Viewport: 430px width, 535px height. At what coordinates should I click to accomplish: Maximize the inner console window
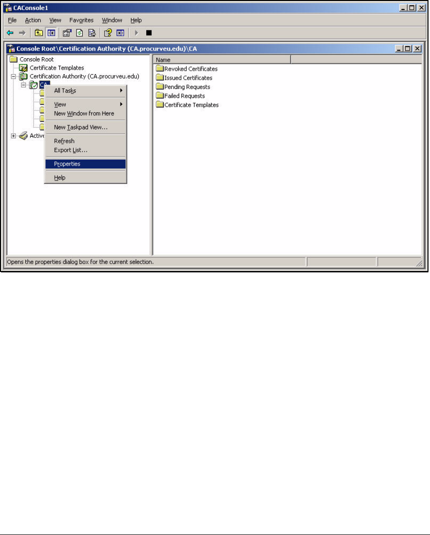pyautogui.click(x=407, y=48)
